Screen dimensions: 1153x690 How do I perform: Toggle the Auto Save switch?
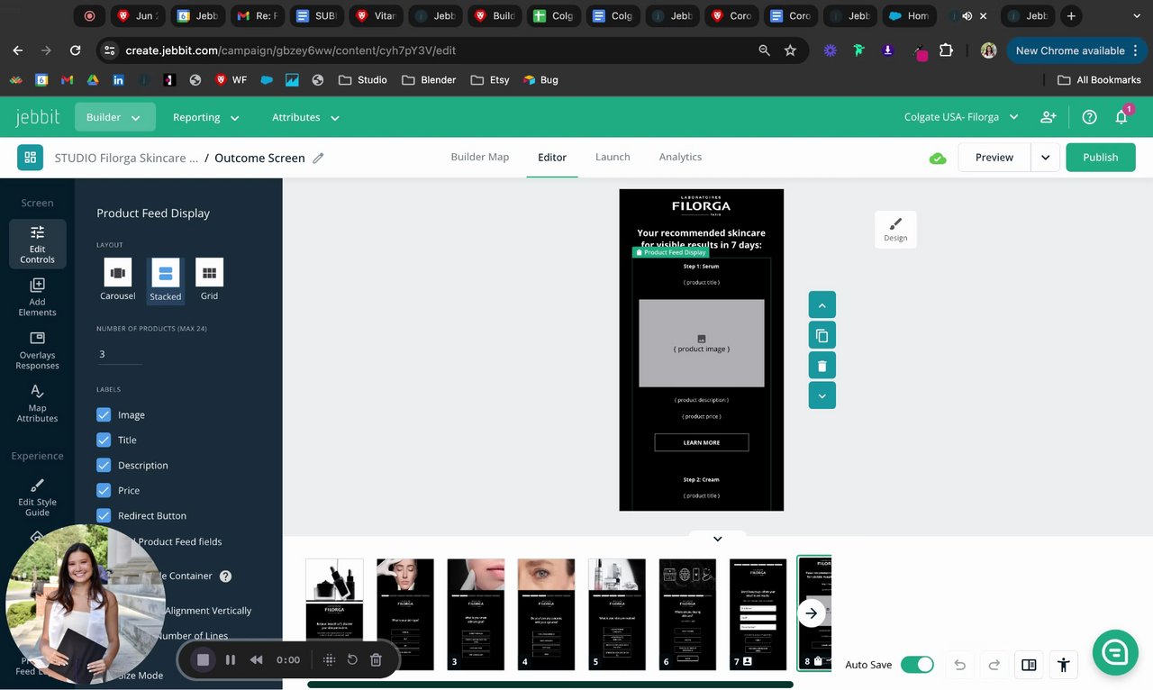pyautogui.click(x=917, y=665)
